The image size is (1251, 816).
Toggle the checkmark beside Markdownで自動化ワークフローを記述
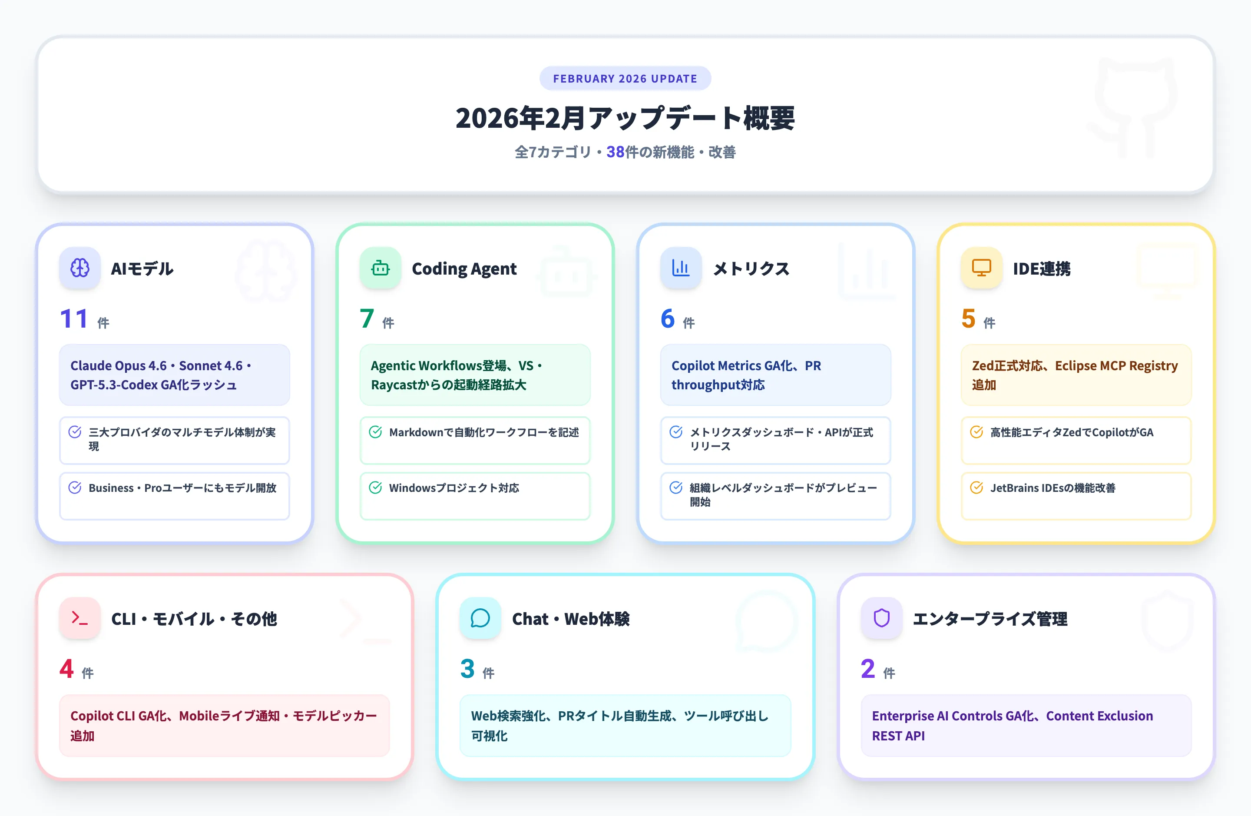click(375, 432)
